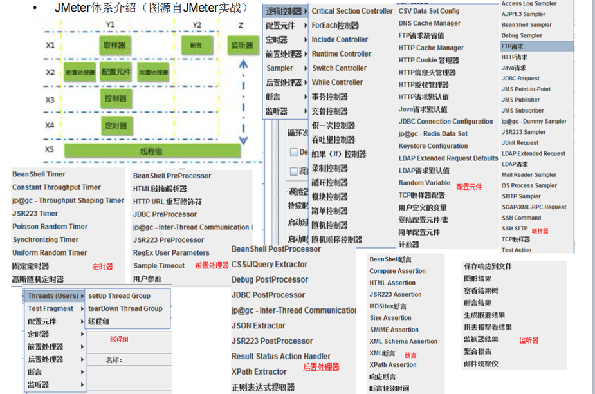Image resolution: width=595 pixels, height=394 pixels.
Task: Choose Compare Assertion
Action: pos(398,271)
